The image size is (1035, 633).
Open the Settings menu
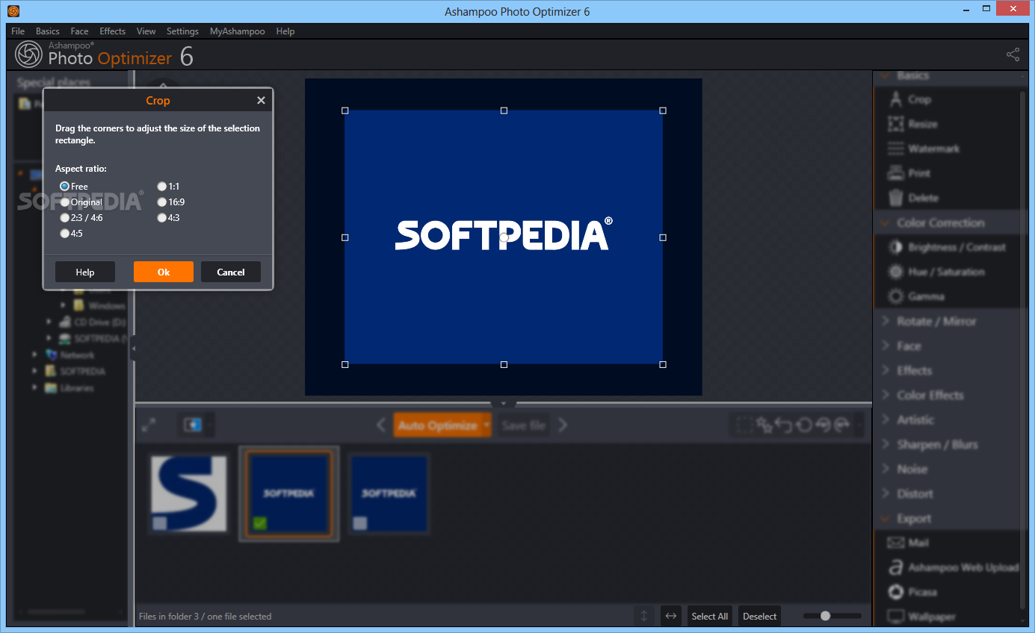point(182,31)
